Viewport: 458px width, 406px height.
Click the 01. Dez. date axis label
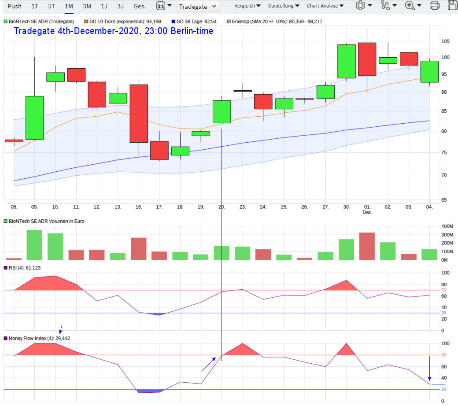[x=367, y=210]
